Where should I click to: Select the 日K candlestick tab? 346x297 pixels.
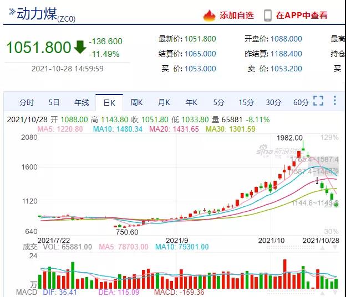point(109,102)
